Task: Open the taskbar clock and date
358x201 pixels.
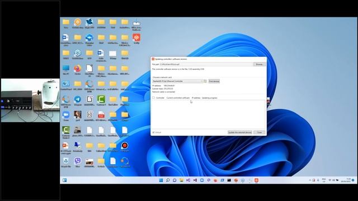Action: pos(346,180)
